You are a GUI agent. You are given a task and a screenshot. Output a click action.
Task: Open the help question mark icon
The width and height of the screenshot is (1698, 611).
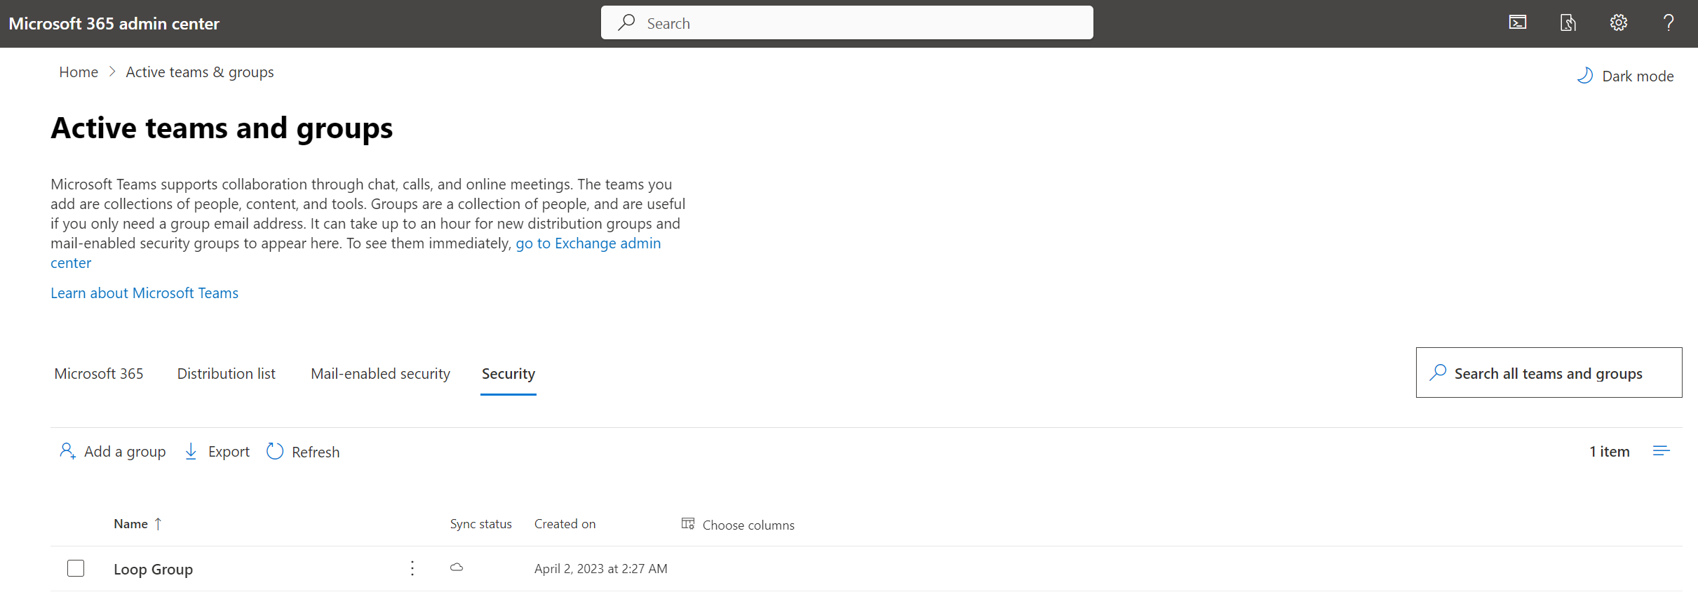point(1669,22)
